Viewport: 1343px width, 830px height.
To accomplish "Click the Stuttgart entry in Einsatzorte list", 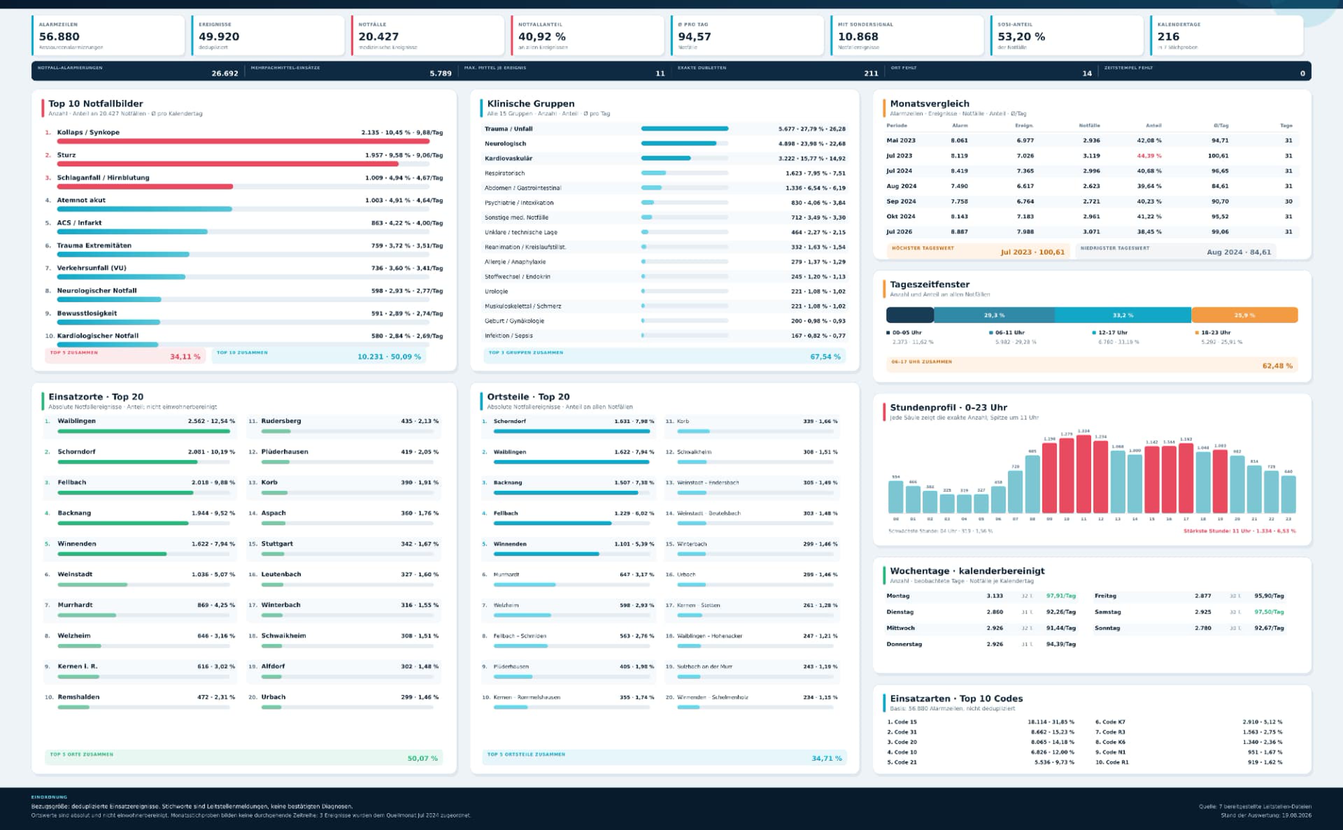I will (344, 549).
